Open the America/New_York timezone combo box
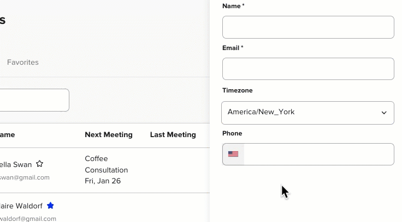Screen dimensions: 402x222 pyautogui.click(x=308, y=113)
